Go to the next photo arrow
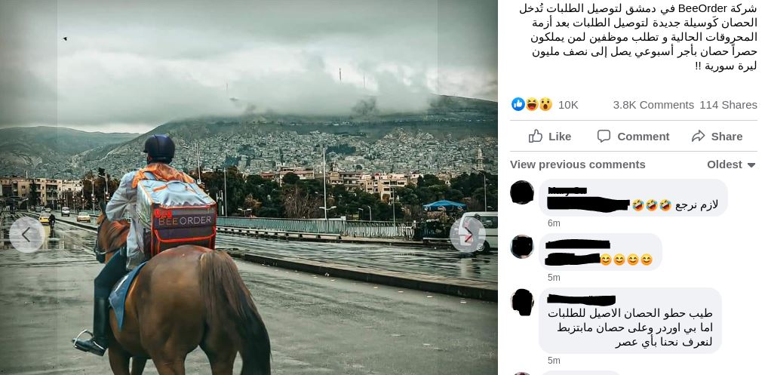765x375 pixels. (x=468, y=235)
